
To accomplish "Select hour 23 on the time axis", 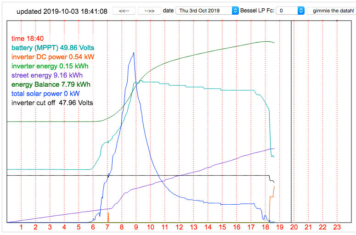I will (337, 227).
